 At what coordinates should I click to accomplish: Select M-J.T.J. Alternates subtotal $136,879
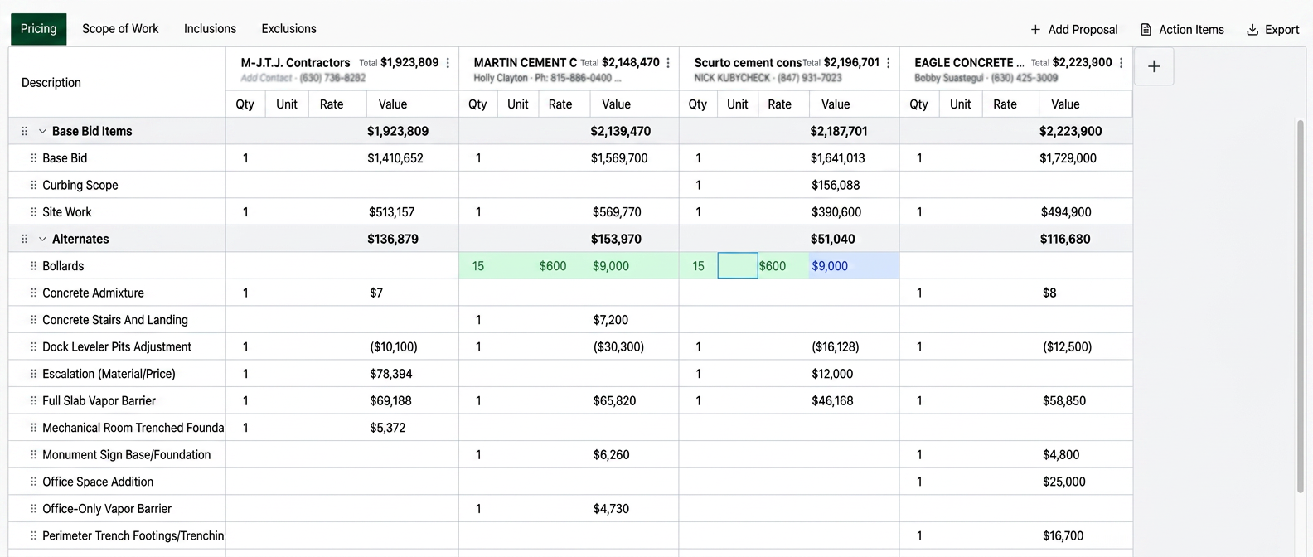click(x=393, y=239)
